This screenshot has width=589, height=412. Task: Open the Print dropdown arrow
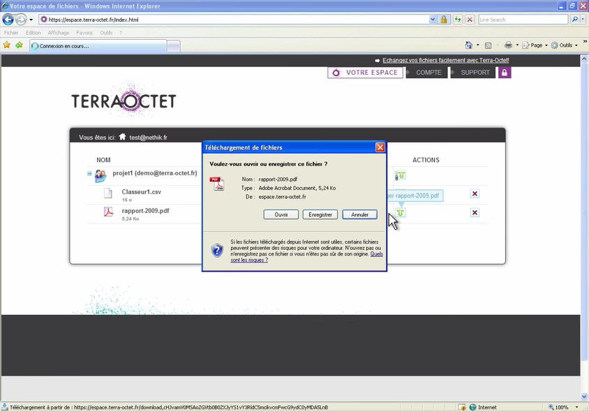coord(517,45)
